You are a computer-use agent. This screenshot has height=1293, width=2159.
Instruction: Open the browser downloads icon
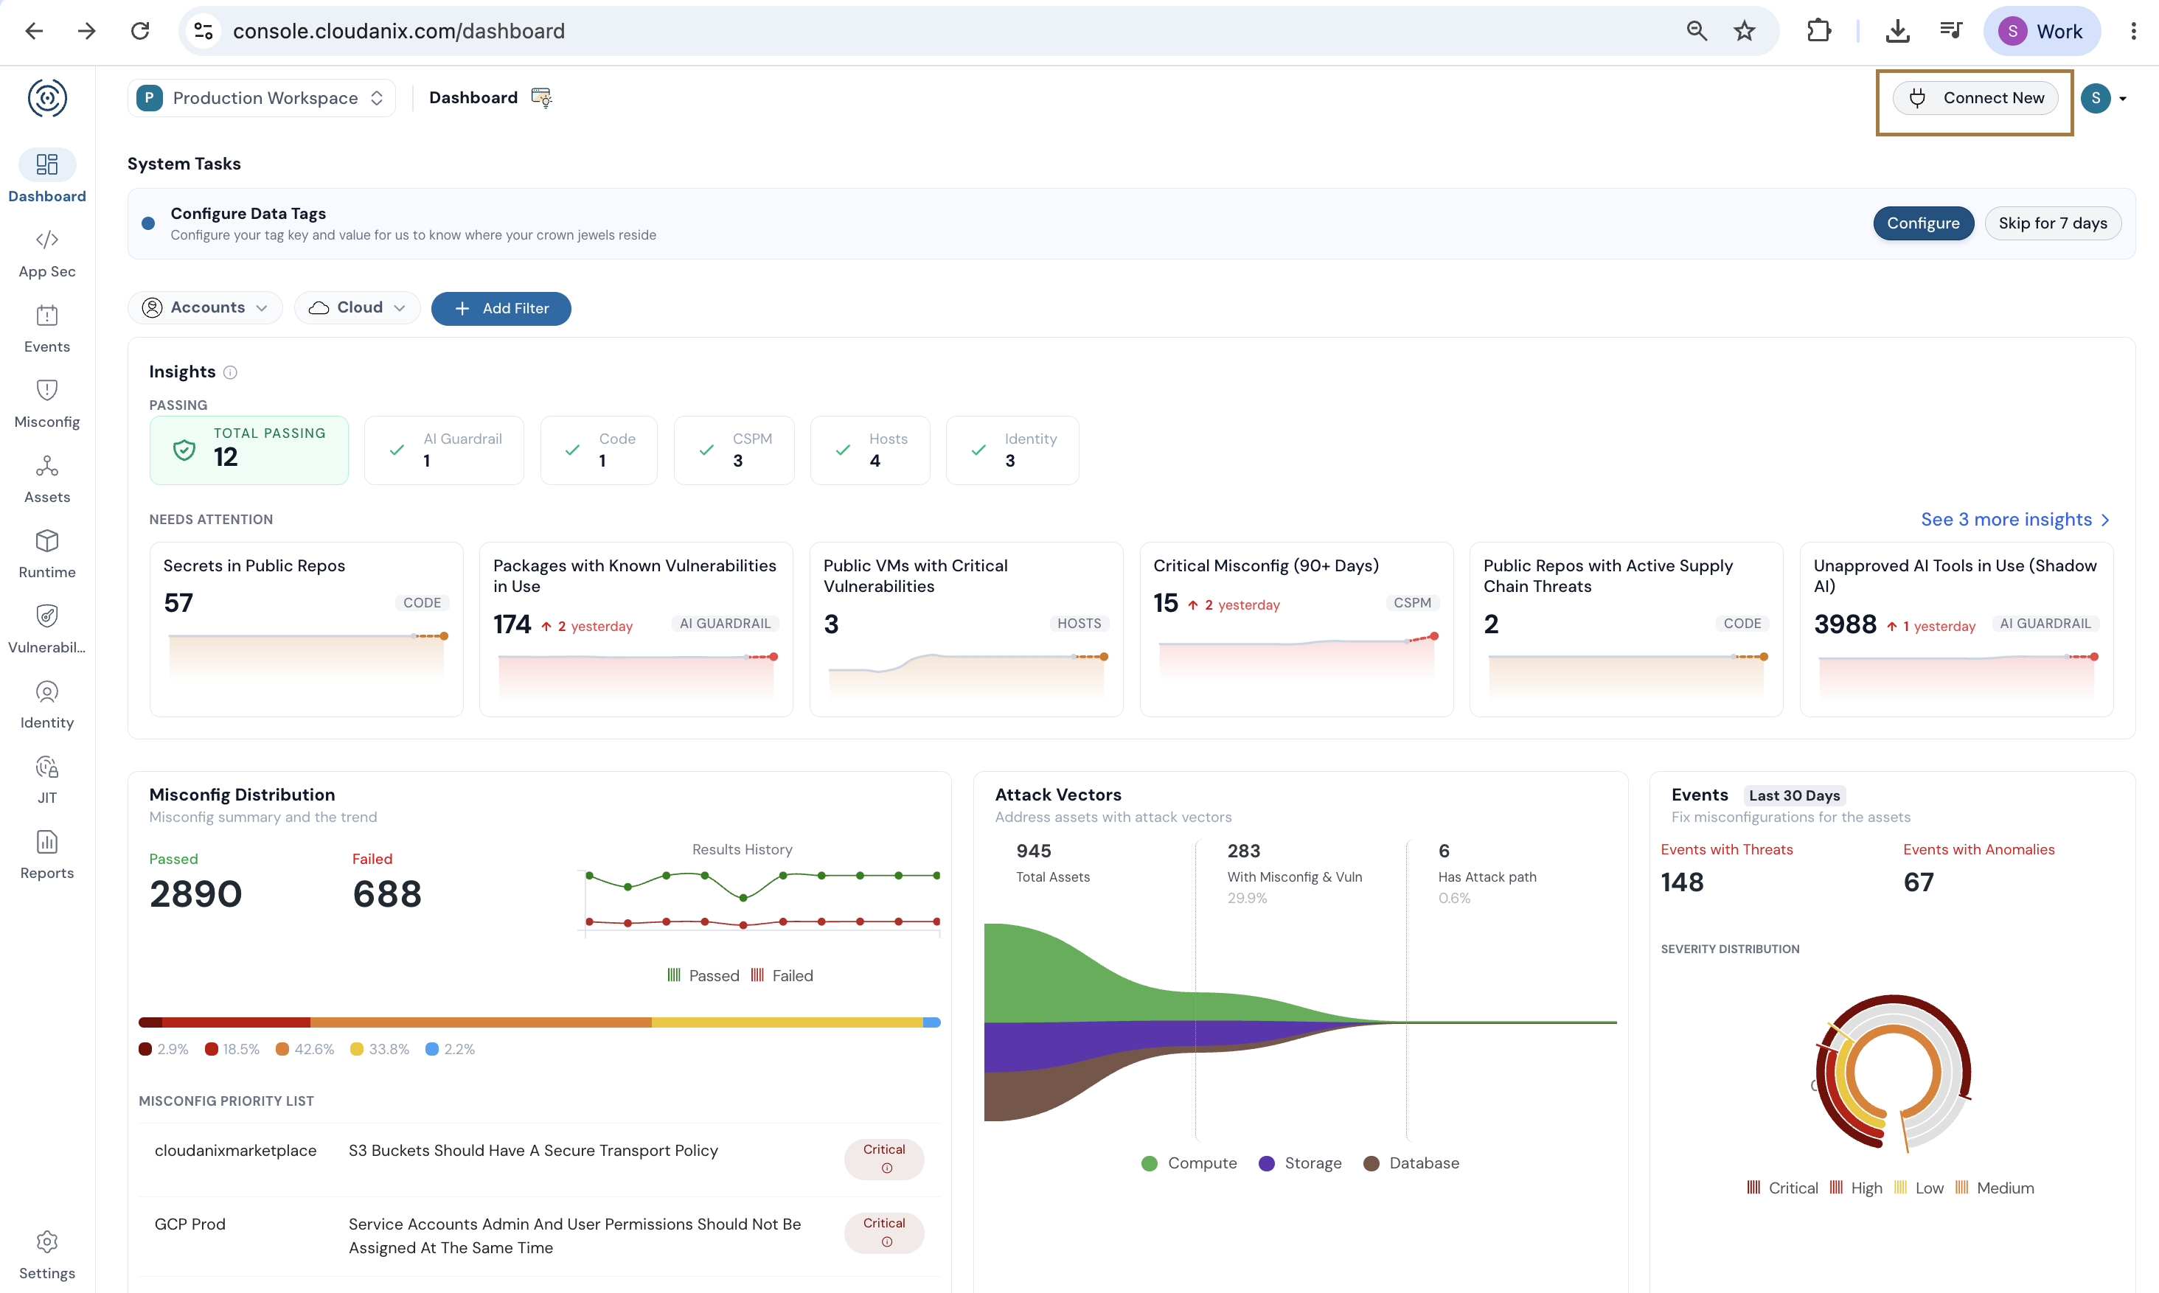point(1898,32)
